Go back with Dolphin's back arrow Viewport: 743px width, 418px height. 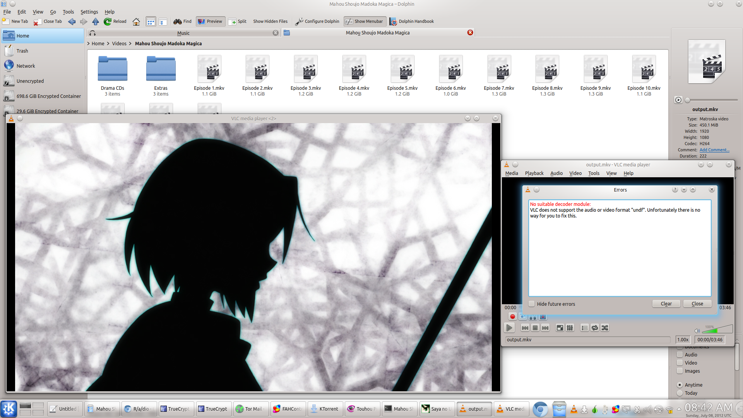pos(72,21)
